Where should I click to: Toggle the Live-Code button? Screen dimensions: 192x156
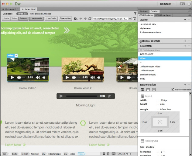pyautogui.click(x=51, y=18)
